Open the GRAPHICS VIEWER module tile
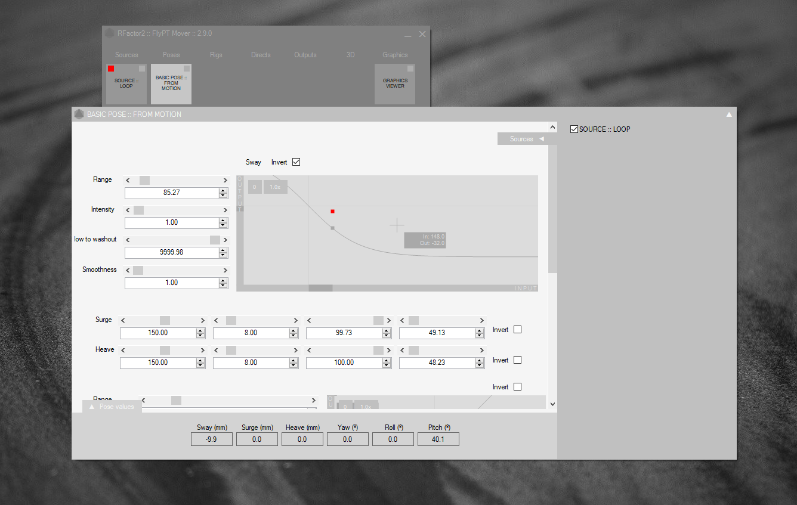This screenshot has height=505, width=797. [395, 84]
